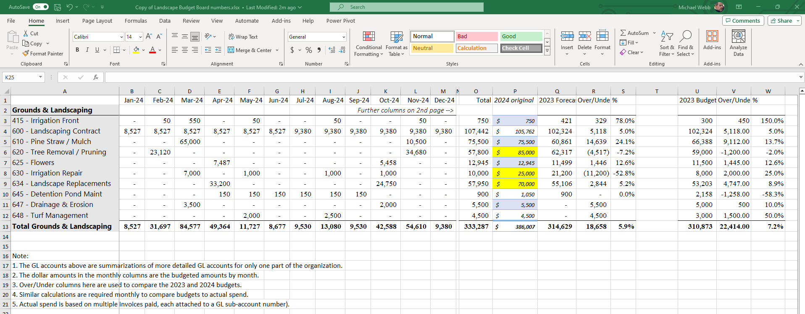Viewport: 805px width, 314px height.
Task: Open the Fill dropdown
Action: click(629, 42)
